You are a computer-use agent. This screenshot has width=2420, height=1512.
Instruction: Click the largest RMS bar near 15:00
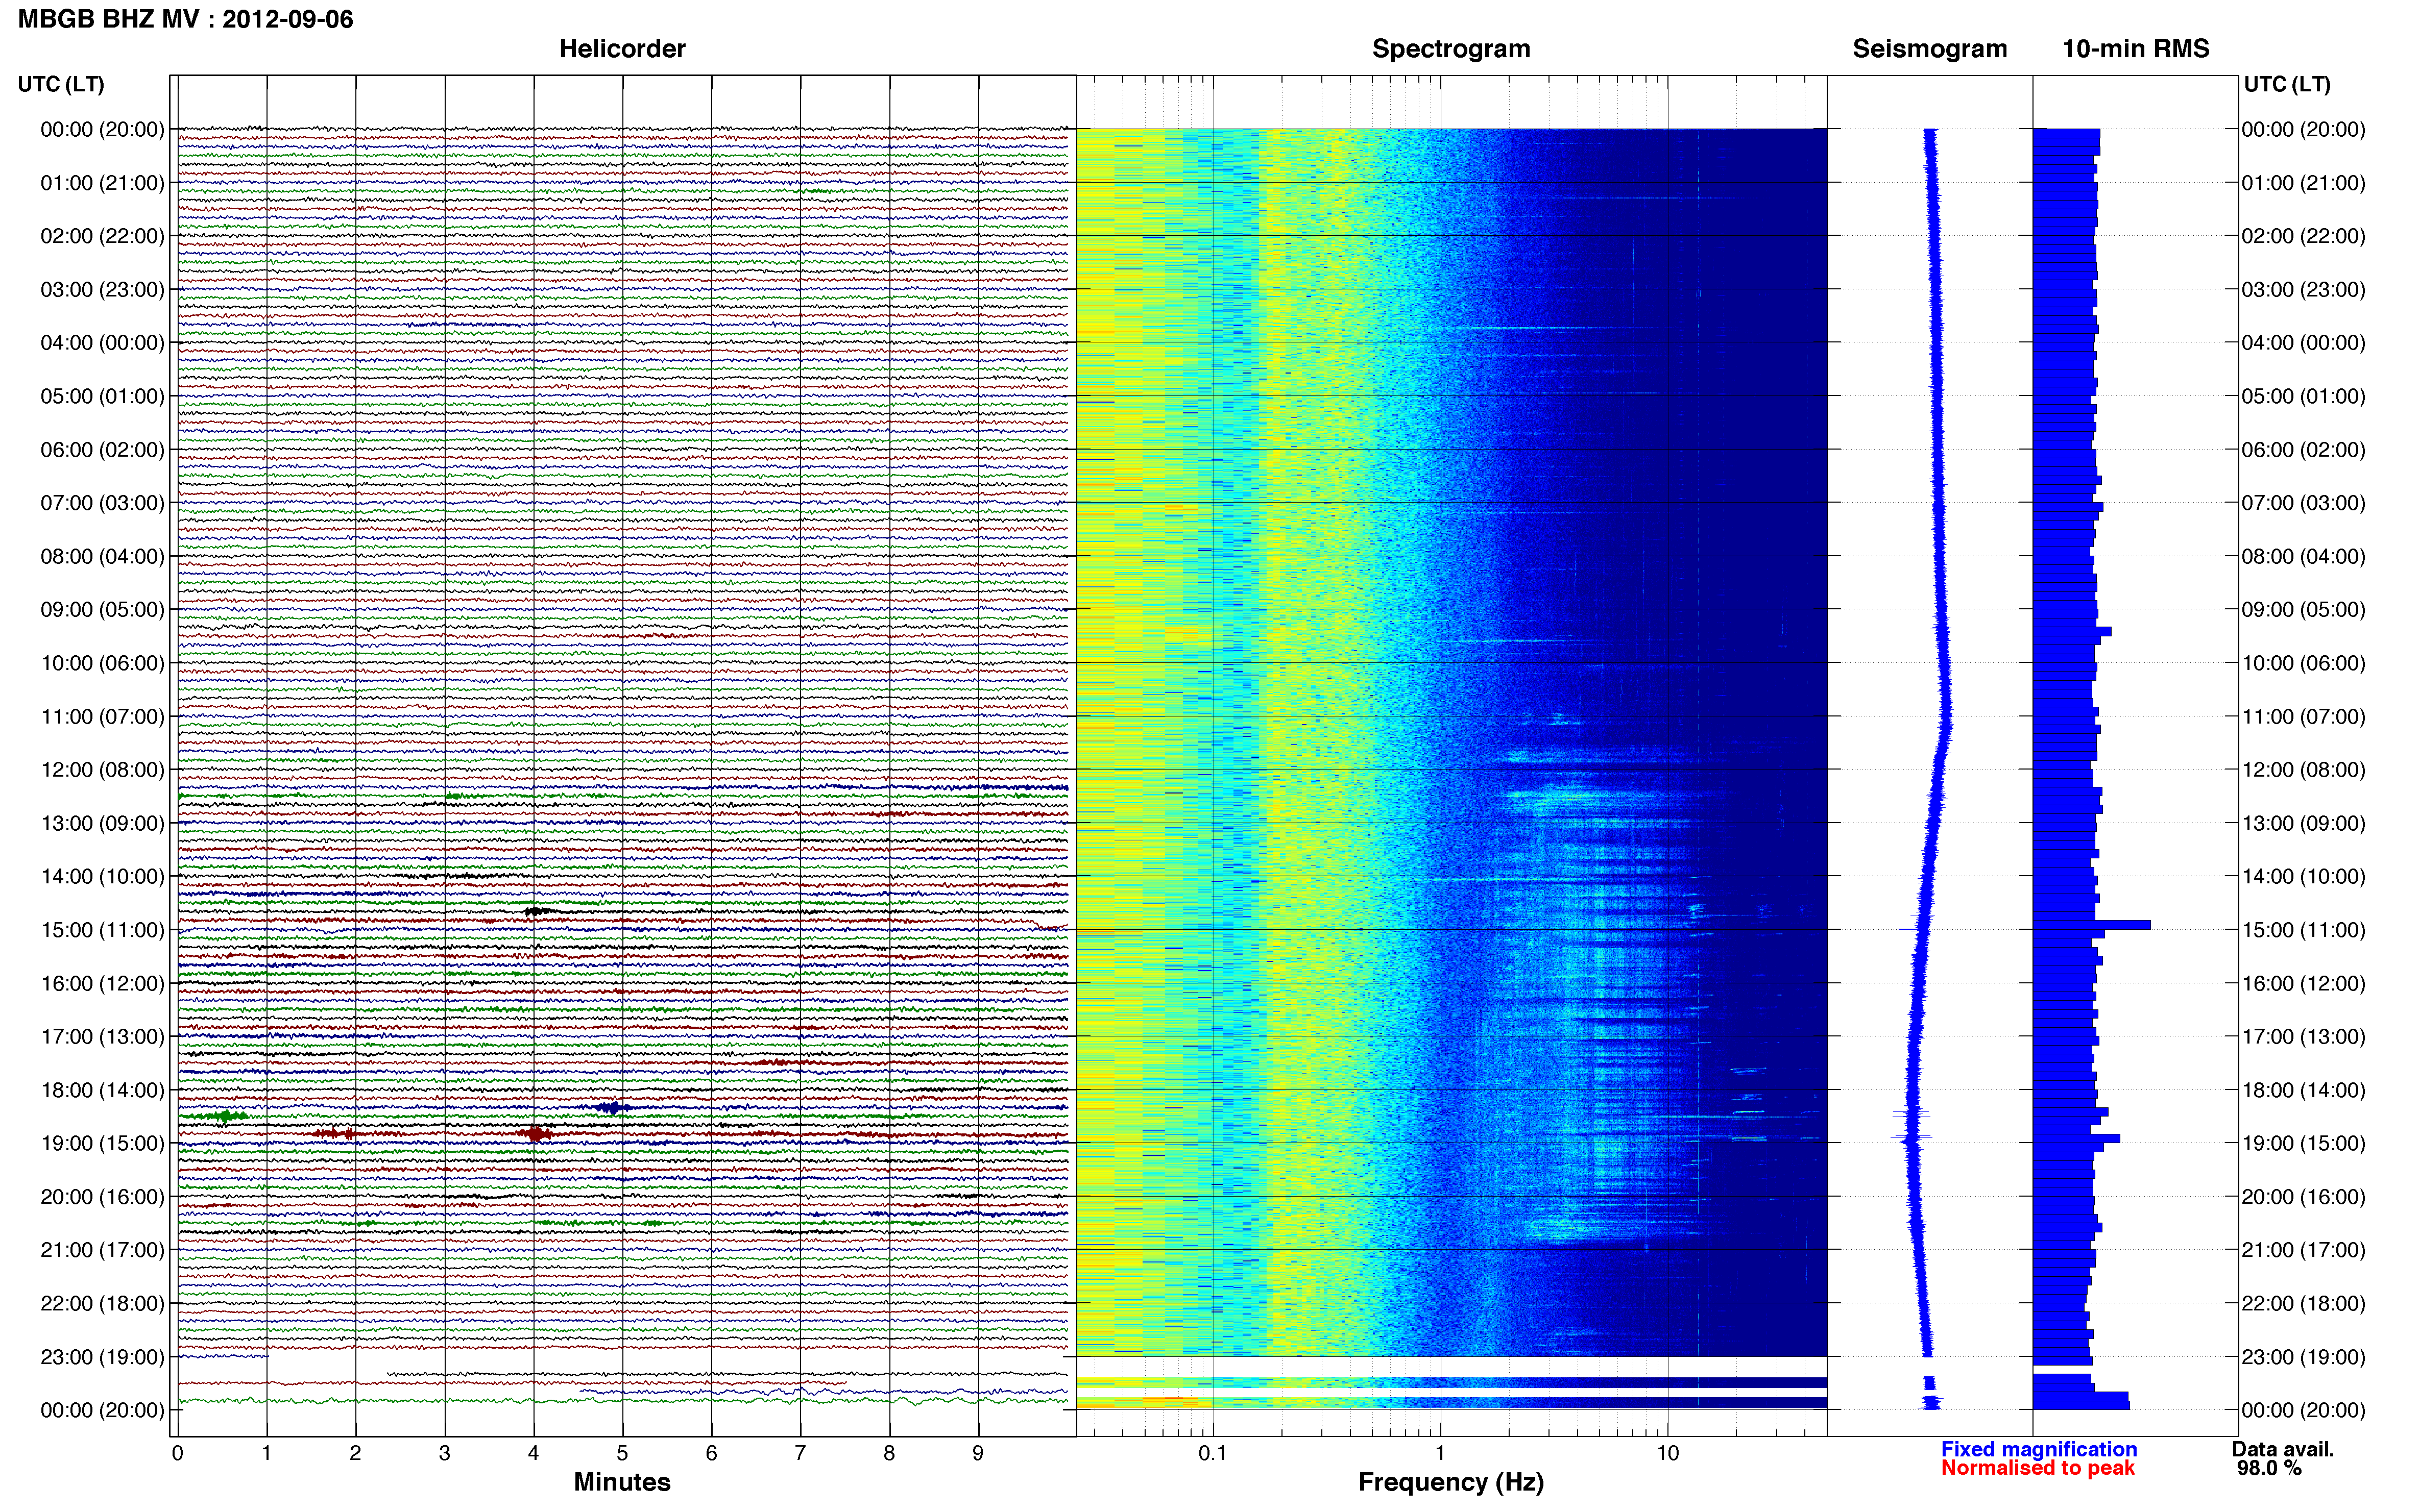[x=2092, y=925]
